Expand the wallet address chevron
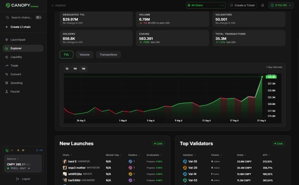299x185 pixels. [x=29, y=168]
